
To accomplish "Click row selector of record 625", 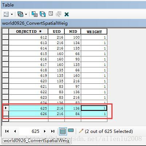I will pos(5,108).
